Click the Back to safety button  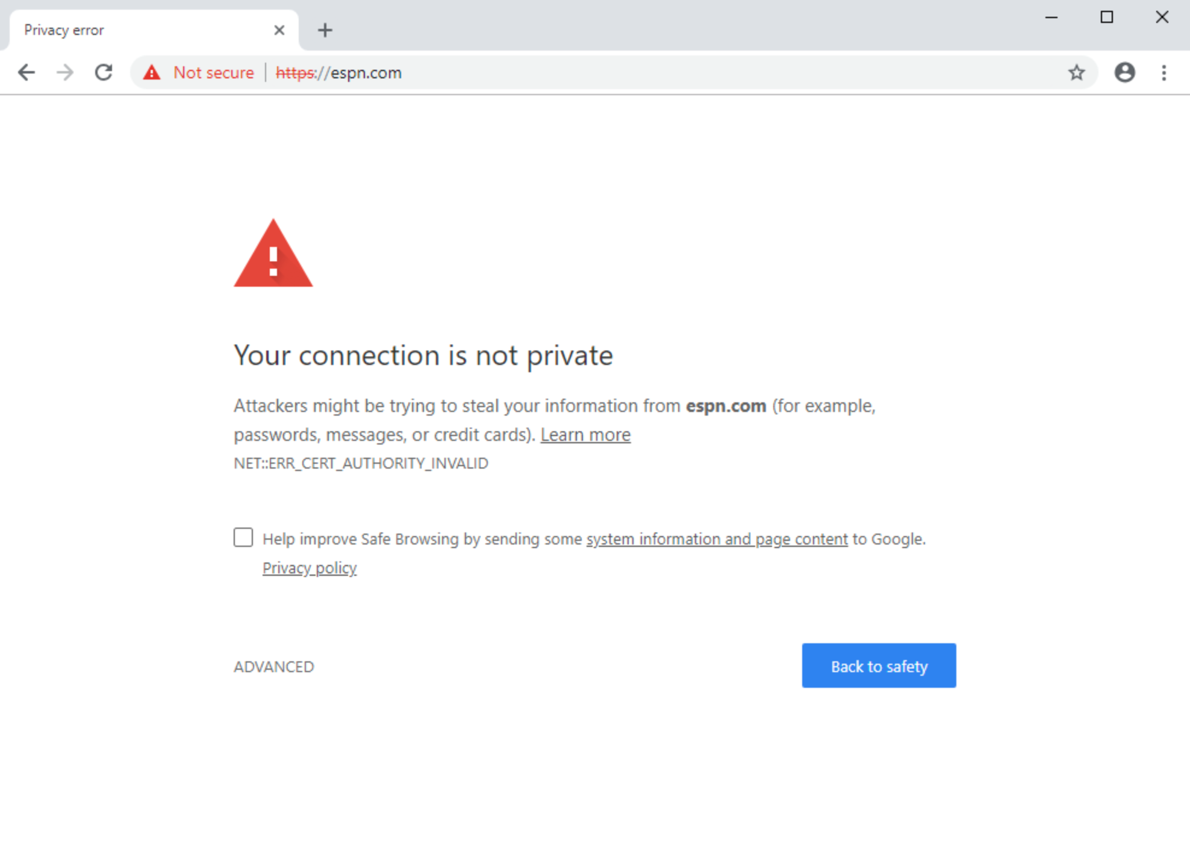point(879,666)
